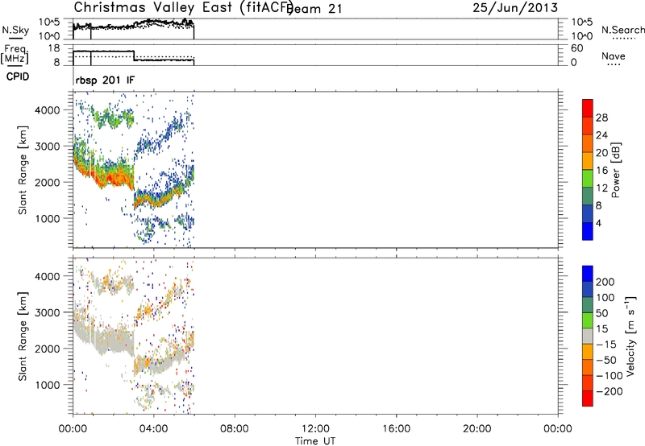645x446 pixels.
Task: Click the title 'Christmas Valley East (fitACF)'
Action: pos(184,8)
